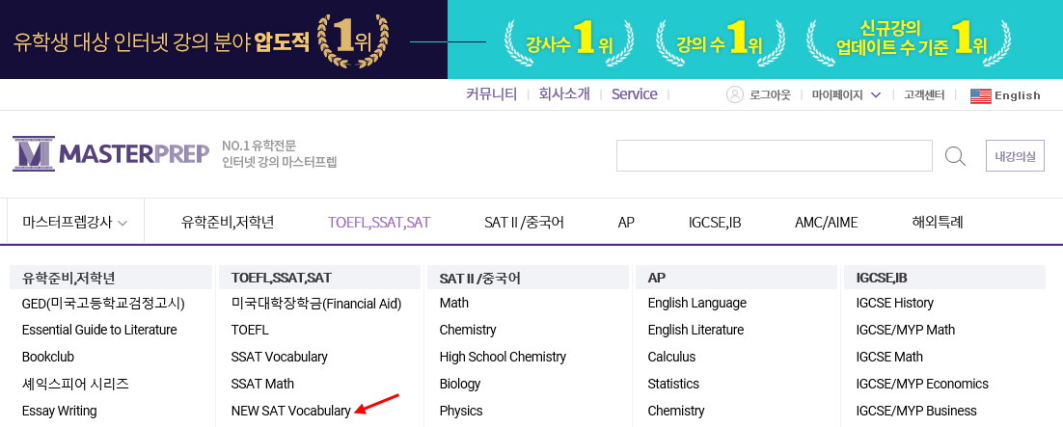Select Physics under SAT II/중국어
This screenshot has height=427, width=1063.
461,411
